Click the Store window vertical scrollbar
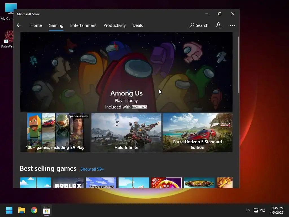Screen dimensions: 289x217 pos(238,65)
